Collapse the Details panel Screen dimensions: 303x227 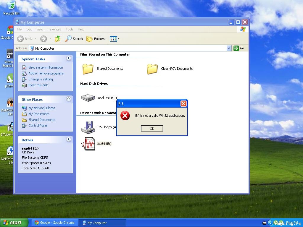[x=68, y=140]
